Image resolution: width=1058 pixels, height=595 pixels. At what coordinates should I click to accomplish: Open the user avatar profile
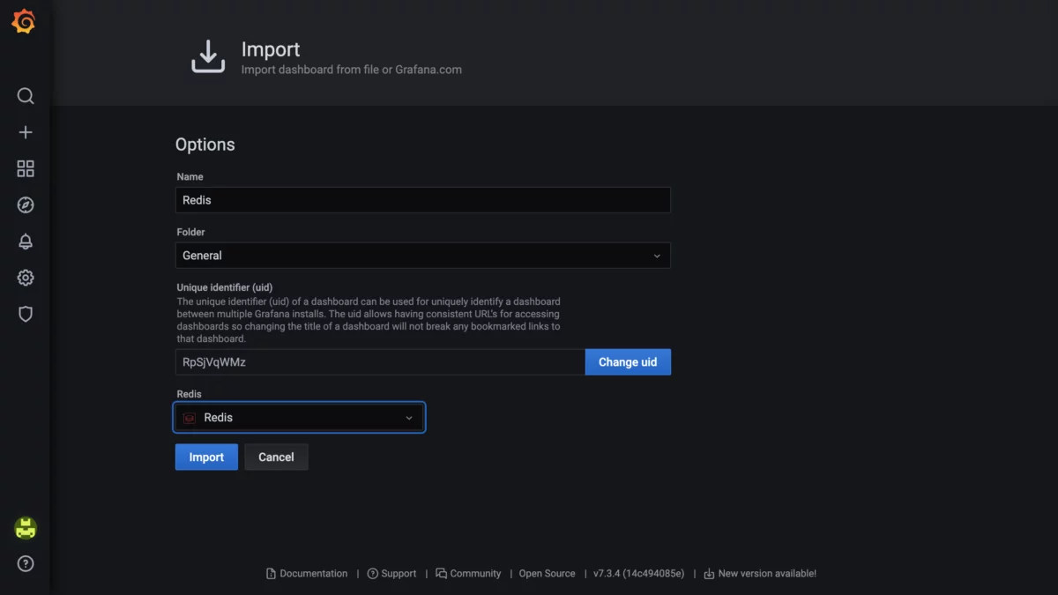click(x=26, y=528)
